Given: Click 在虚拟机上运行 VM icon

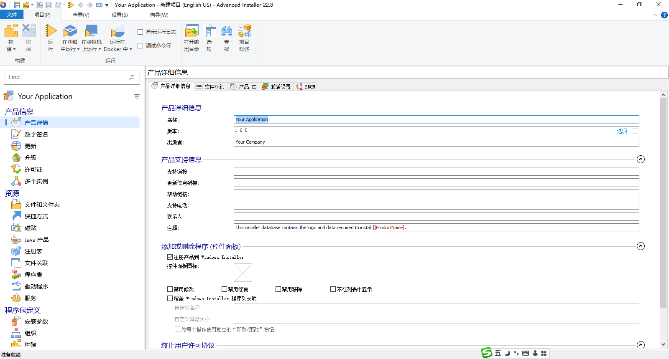Looking at the screenshot, I should click(x=91, y=31).
